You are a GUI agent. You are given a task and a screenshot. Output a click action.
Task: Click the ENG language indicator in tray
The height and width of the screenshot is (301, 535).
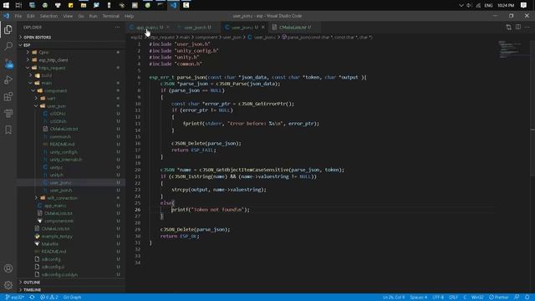[488, 6]
